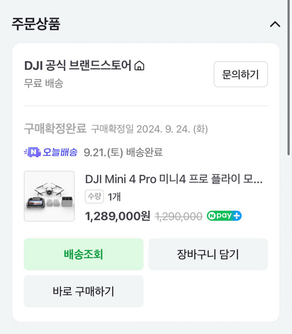Click 장바구니 담기 to add to cart
The width and height of the screenshot is (292, 334).
click(x=208, y=254)
